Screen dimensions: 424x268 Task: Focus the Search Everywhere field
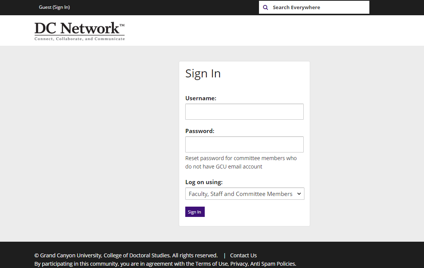click(x=314, y=7)
